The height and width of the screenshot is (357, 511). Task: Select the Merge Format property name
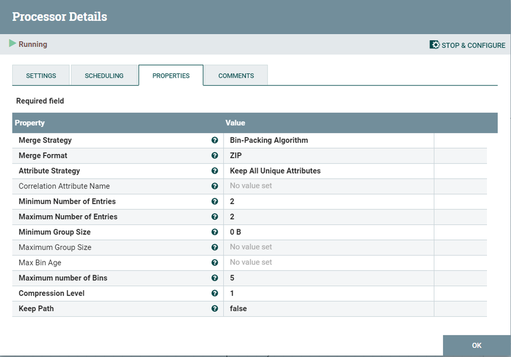(42, 156)
